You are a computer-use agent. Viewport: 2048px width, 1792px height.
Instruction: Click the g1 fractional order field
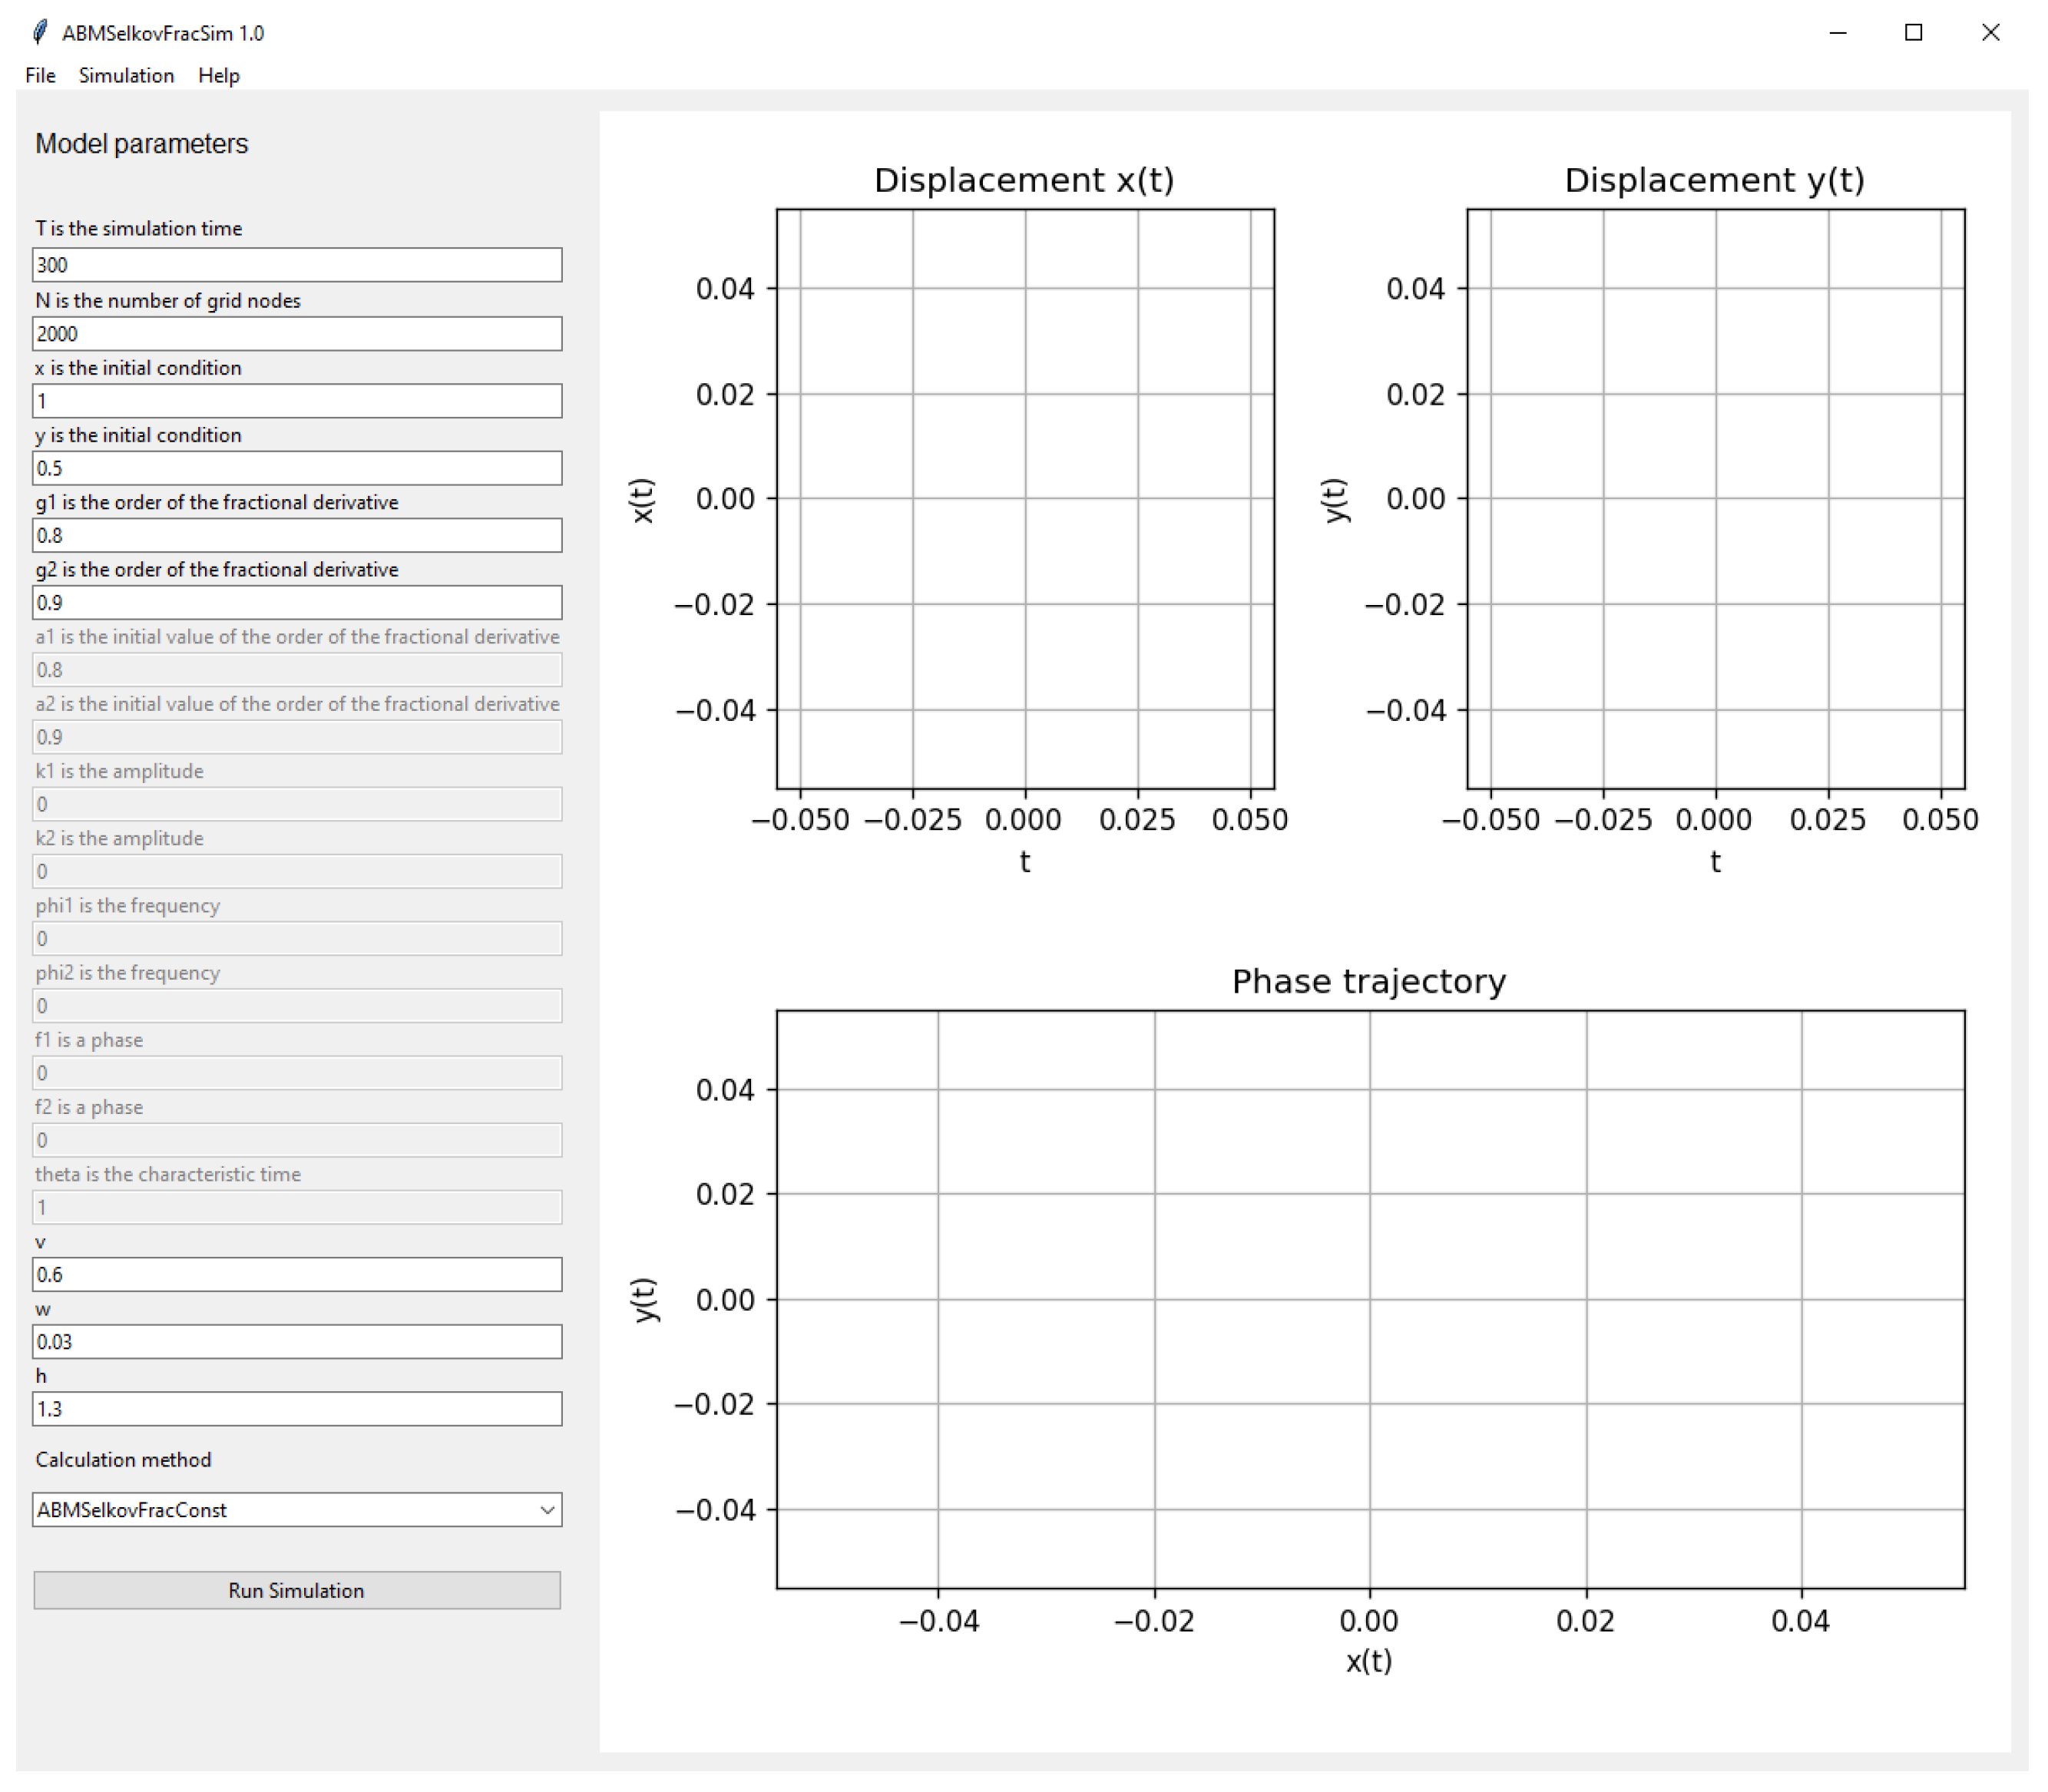(297, 535)
